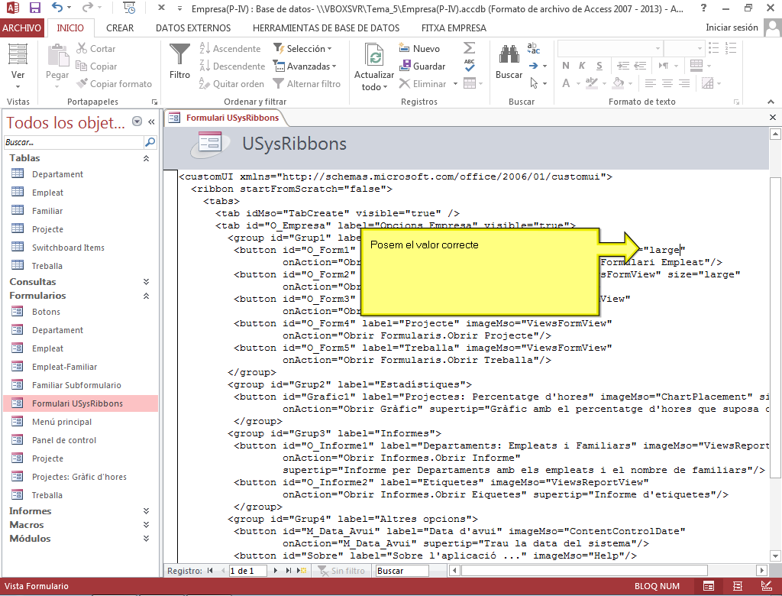Expand the Informes group
This screenshot has height=596, width=782.
pos(146,511)
